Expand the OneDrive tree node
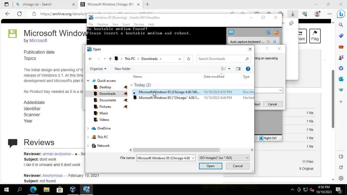The width and height of the screenshot is (347, 195). click(88, 128)
